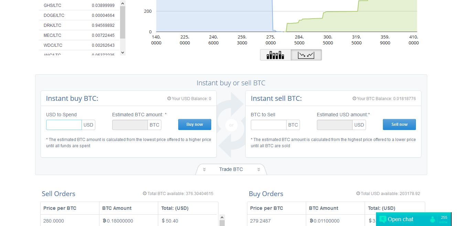Image resolution: width=462 pixels, height=226 pixels.
Task: Click the Buy Orders heading
Action: (266, 194)
